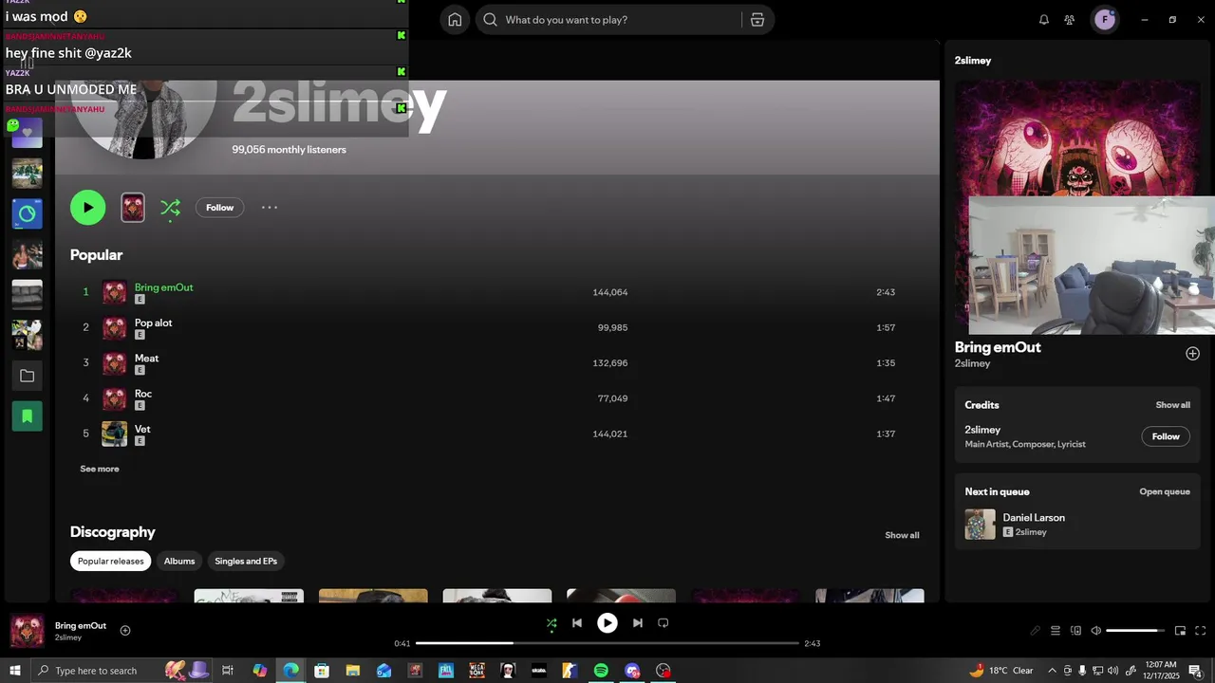The width and height of the screenshot is (1215, 683).
Task: Go to Spotify Home via house icon
Action: pos(455,20)
